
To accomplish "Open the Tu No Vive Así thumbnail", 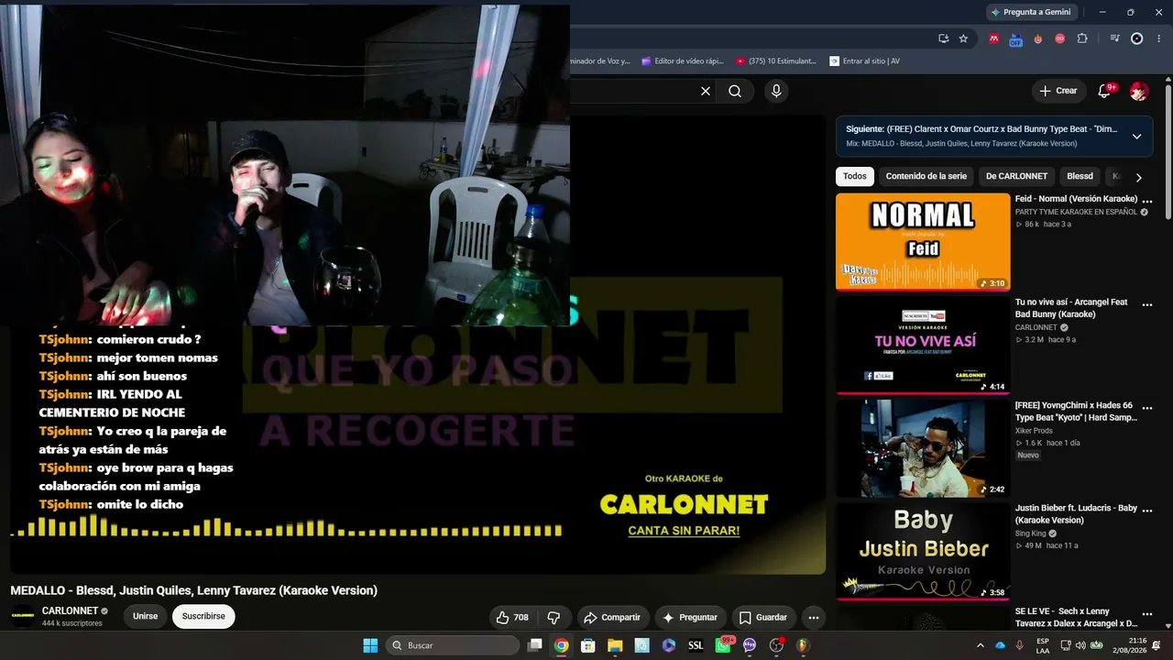I will pos(923,346).
